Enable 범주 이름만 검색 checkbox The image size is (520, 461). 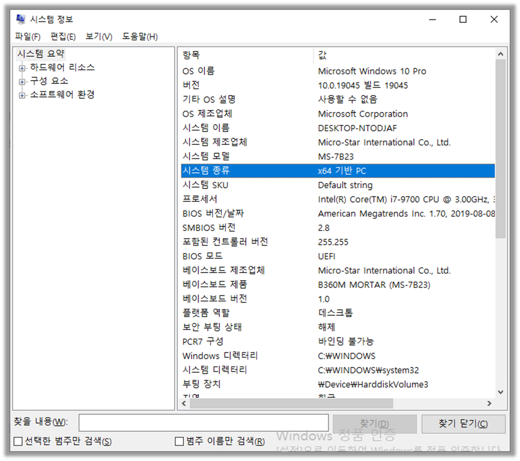coord(179,441)
